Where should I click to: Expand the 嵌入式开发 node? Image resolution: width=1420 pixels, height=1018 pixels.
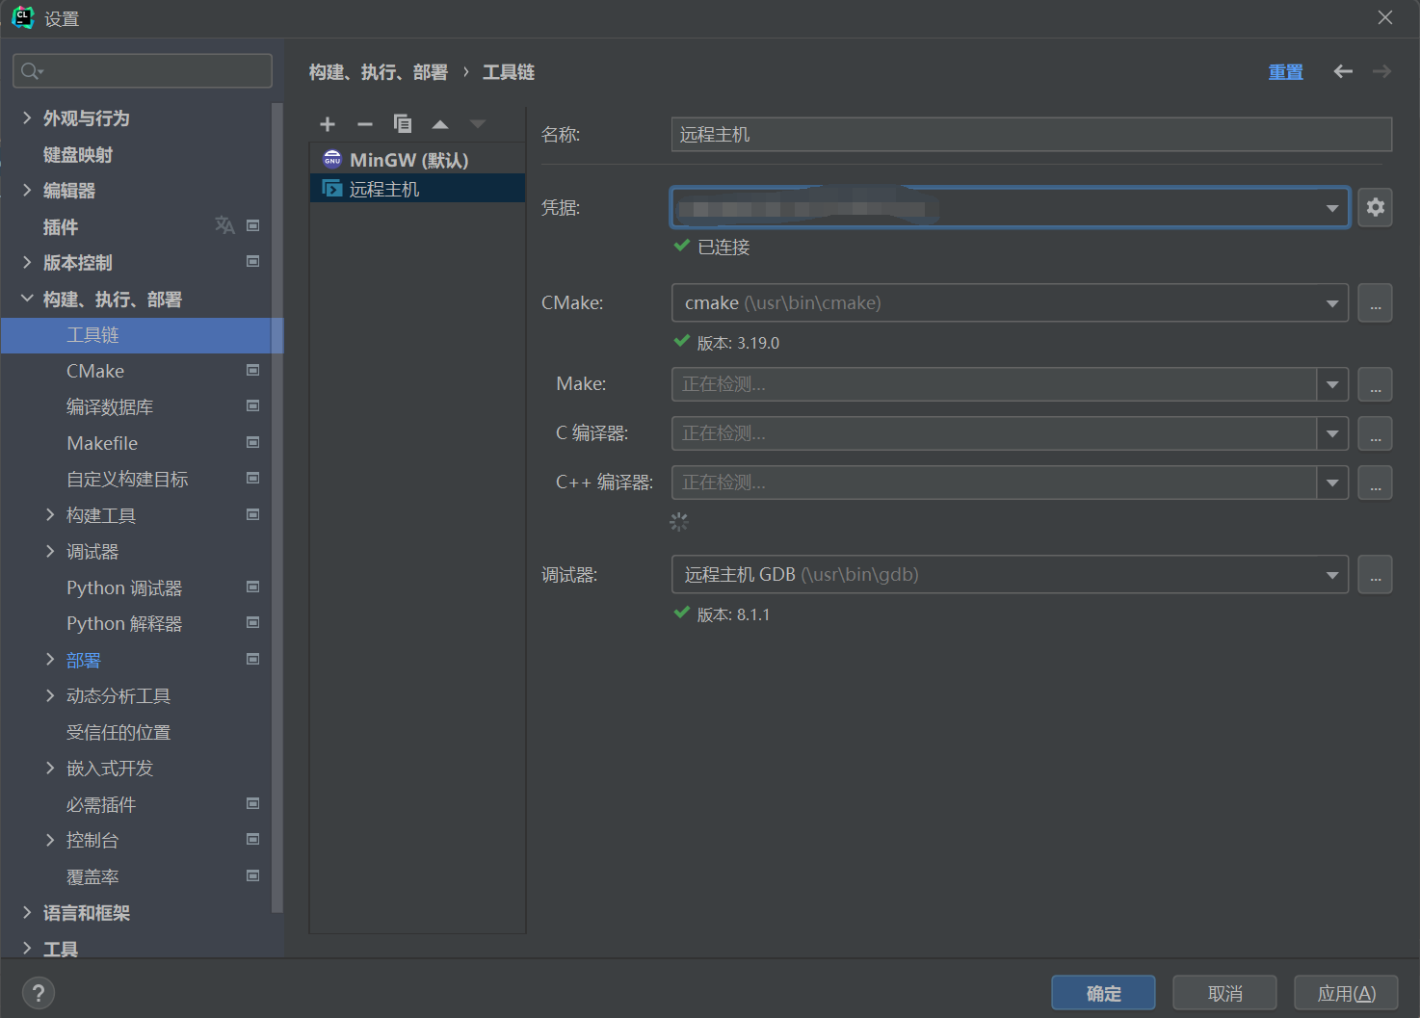pyautogui.click(x=50, y=768)
